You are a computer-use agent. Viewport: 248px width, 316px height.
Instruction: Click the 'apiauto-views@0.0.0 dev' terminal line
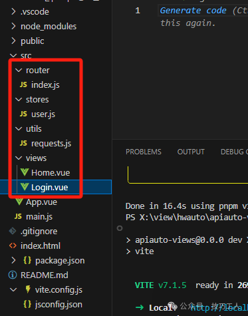(191, 239)
